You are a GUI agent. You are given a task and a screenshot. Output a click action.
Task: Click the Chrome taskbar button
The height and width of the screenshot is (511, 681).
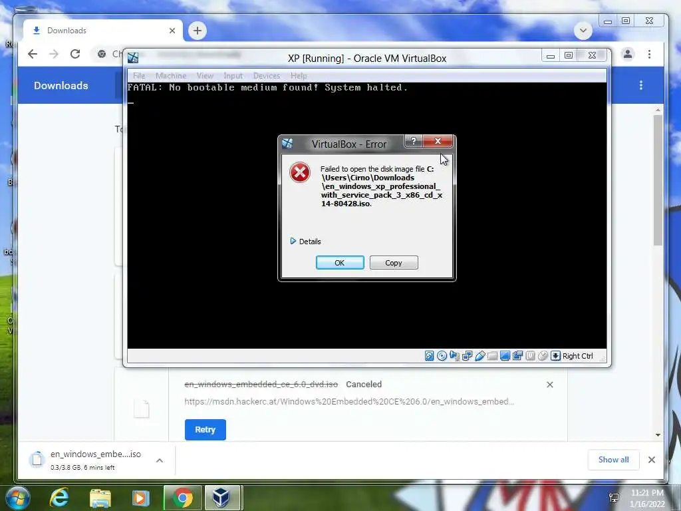click(183, 498)
